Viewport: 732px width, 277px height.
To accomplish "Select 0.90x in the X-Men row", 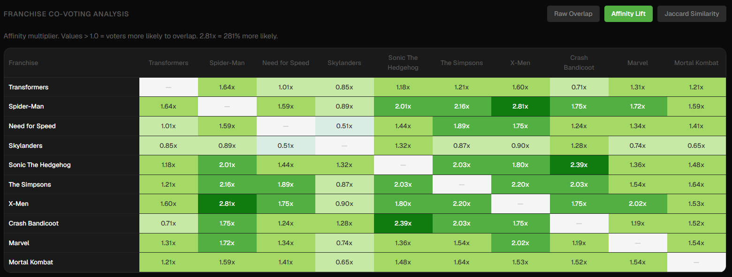I will (344, 204).
